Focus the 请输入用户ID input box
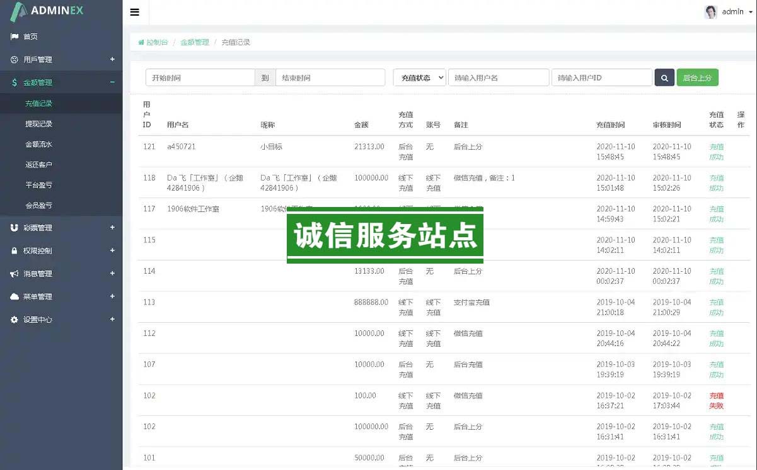This screenshot has width=757, height=470. coord(601,77)
